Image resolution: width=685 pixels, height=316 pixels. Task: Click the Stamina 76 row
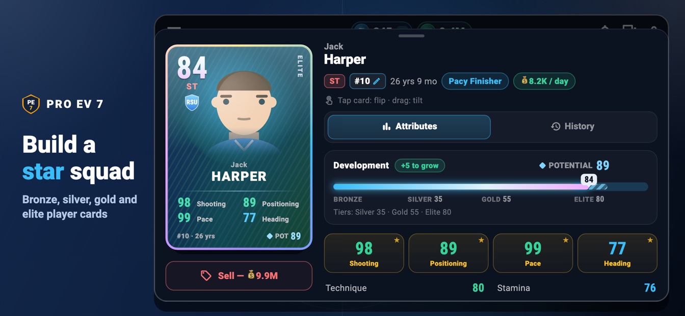click(576, 288)
